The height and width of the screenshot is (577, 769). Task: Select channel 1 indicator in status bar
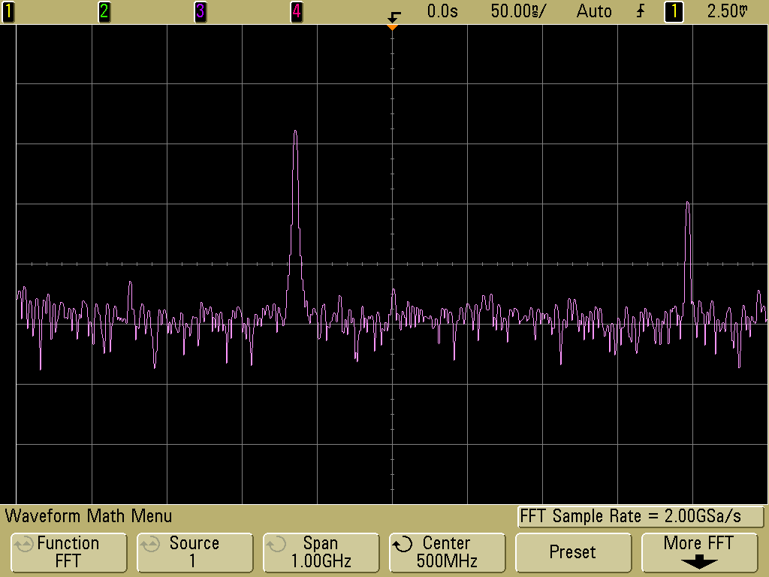8,11
